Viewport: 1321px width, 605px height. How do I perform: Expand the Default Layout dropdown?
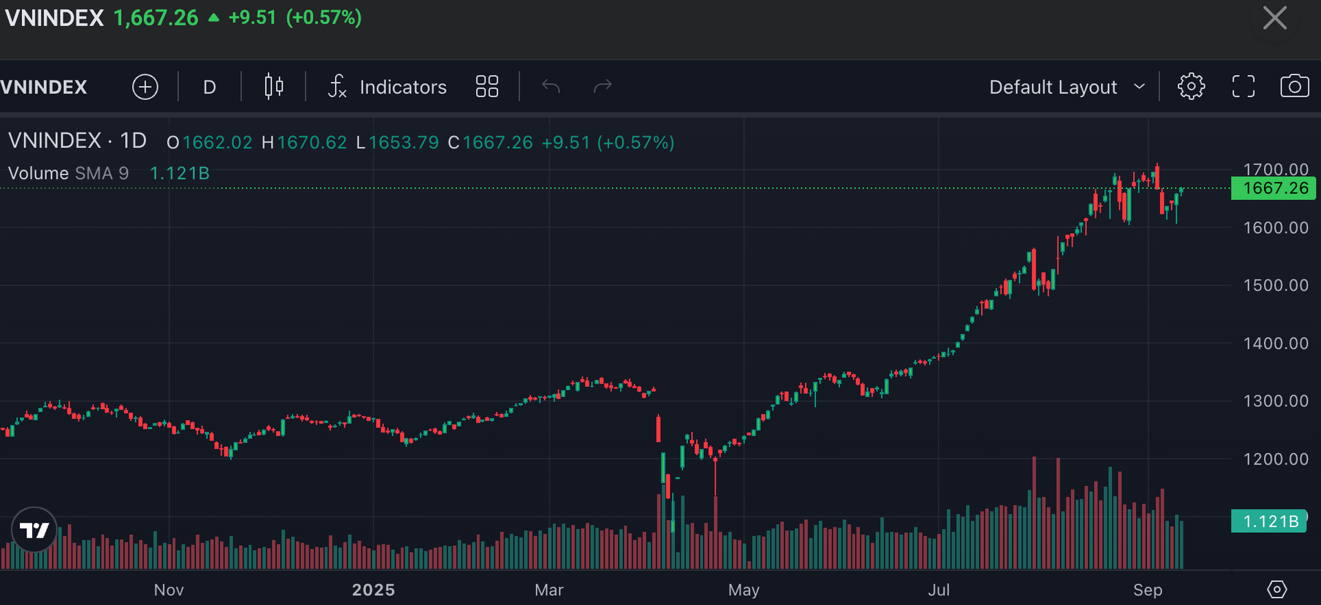[x=1067, y=87]
